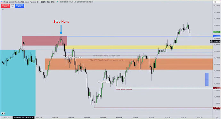This screenshot has width=221, height=119.
Task: Click the green 20,079.25 last price label
Action: 217,32
